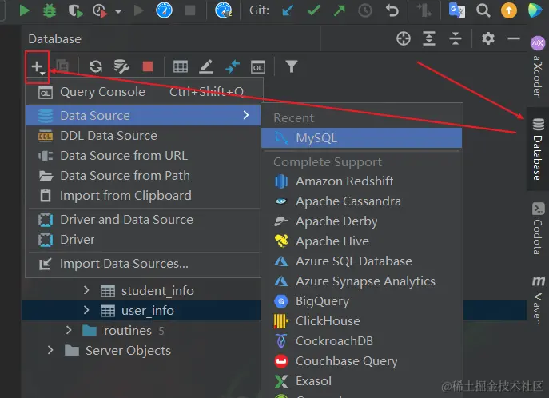This screenshot has height=398, width=549.
Task: Click the profiler run icon
Action: coord(100,10)
